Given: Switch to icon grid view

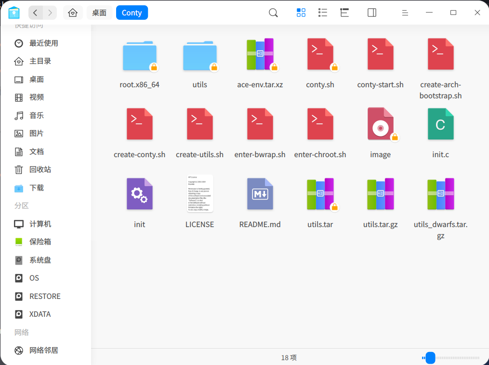Looking at the screenshot, I should [301, 13].
